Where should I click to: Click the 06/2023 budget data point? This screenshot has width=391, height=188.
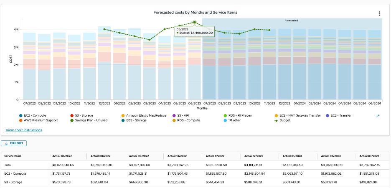[x=195, y=23]
